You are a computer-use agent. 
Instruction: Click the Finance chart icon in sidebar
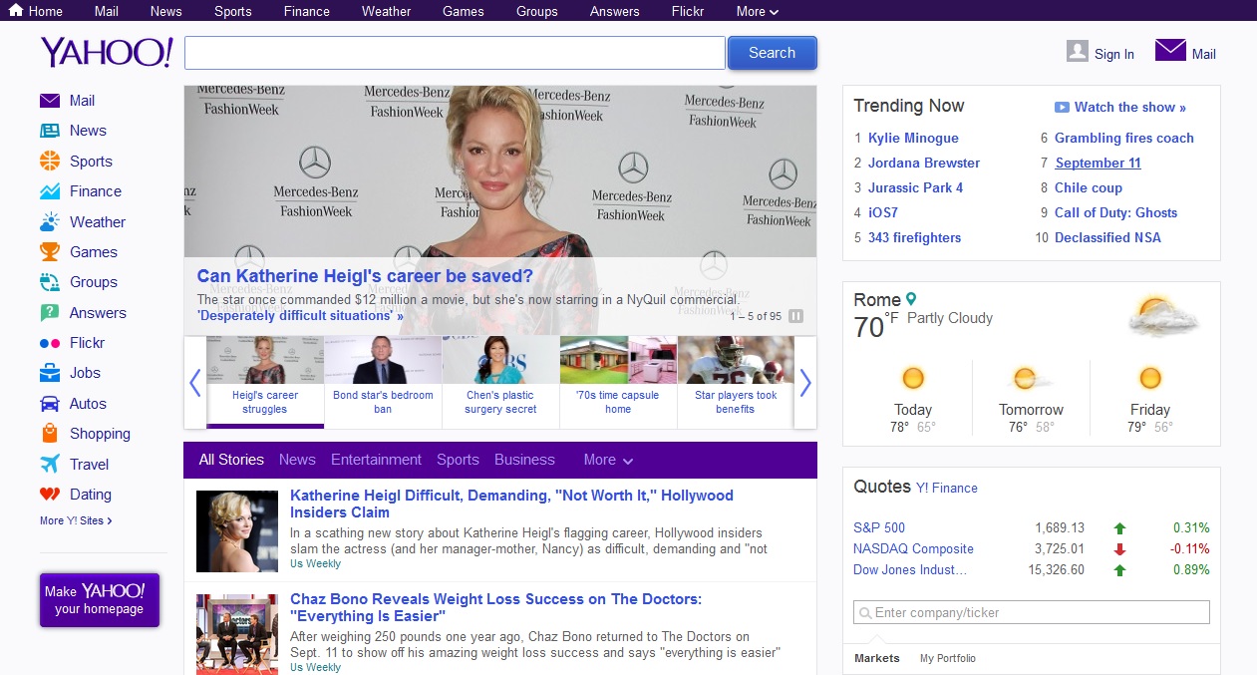(50, 191)
